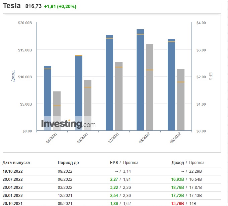
Task: Click revenue forecast 17,87B
Action: coord(196,187)
